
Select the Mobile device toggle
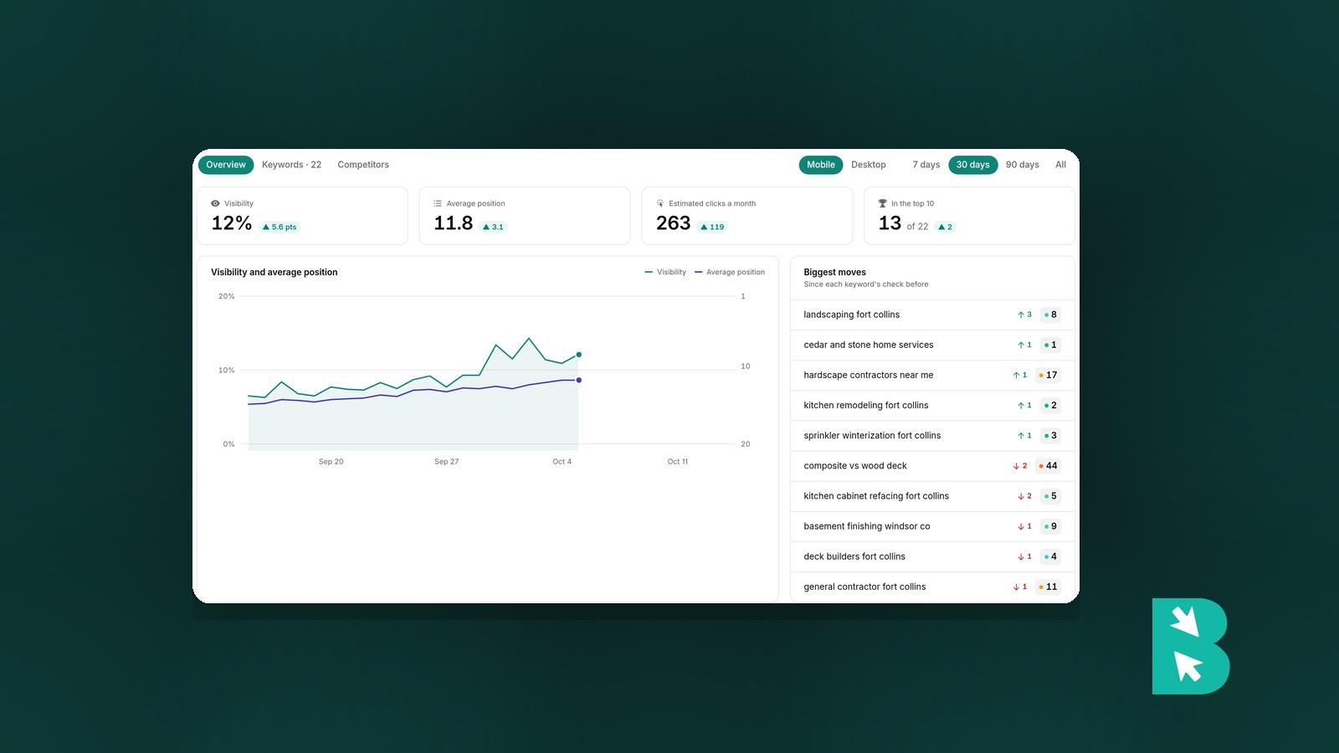[821, 165]
